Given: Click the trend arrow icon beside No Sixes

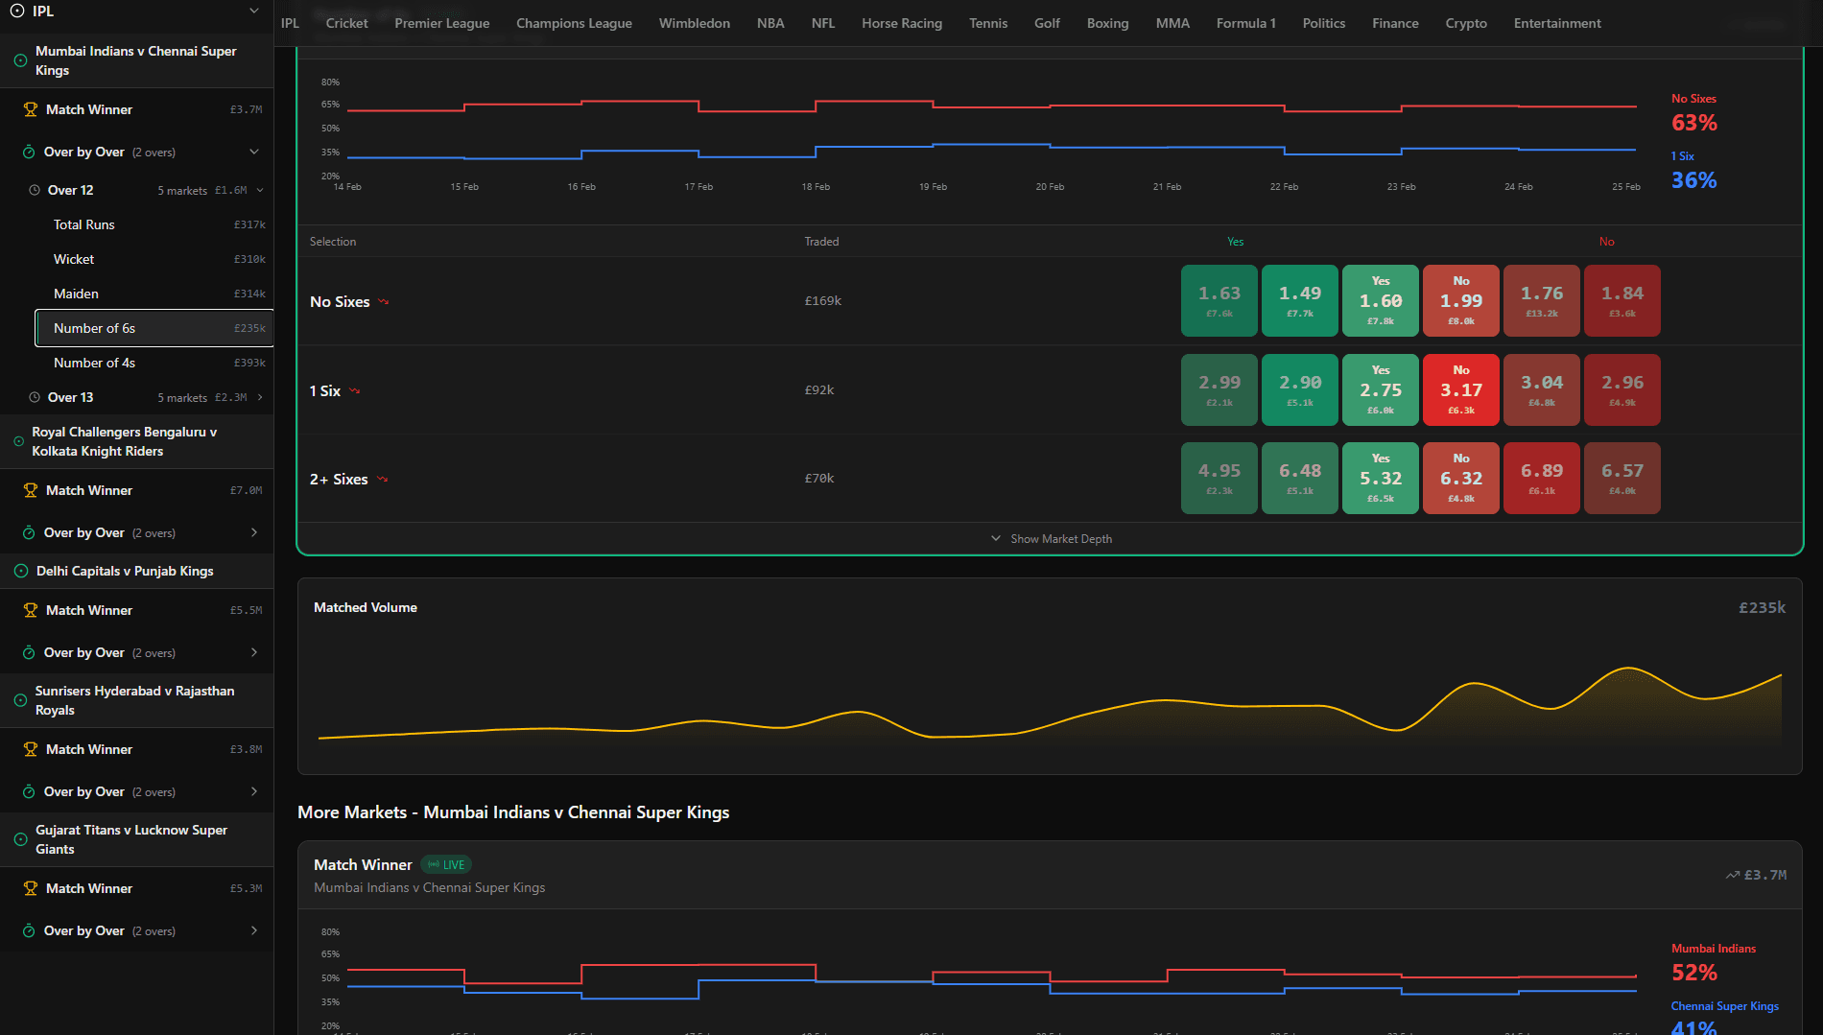Looking at the screenshot, I should (x=384, y=301).
